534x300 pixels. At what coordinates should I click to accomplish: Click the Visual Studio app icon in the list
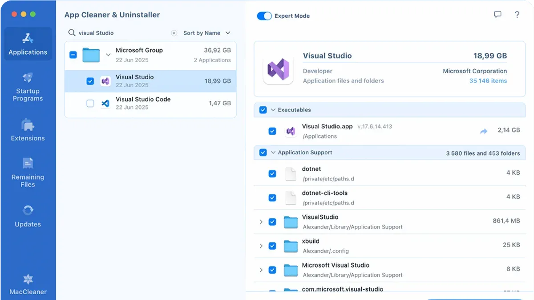point(105,81)
